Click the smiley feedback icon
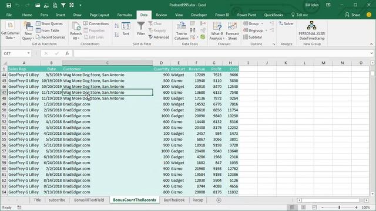Viewport: 376px width, 211px height. (x=369, y=15)
